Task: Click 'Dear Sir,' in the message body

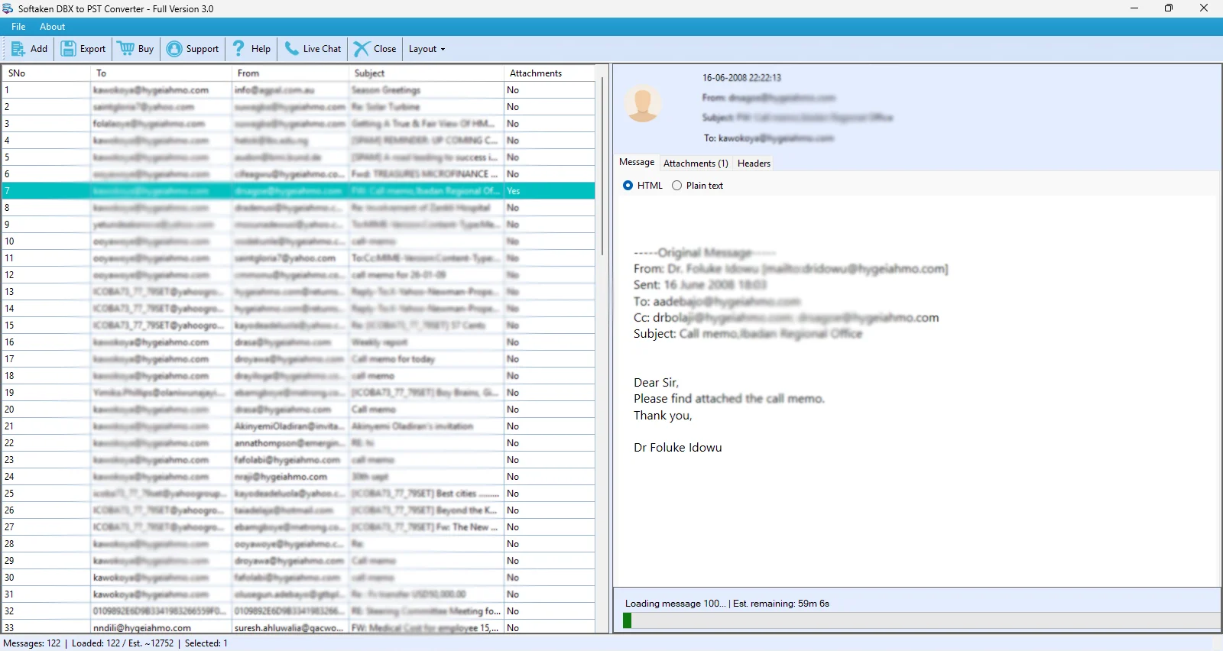Action: click(656, 383)
